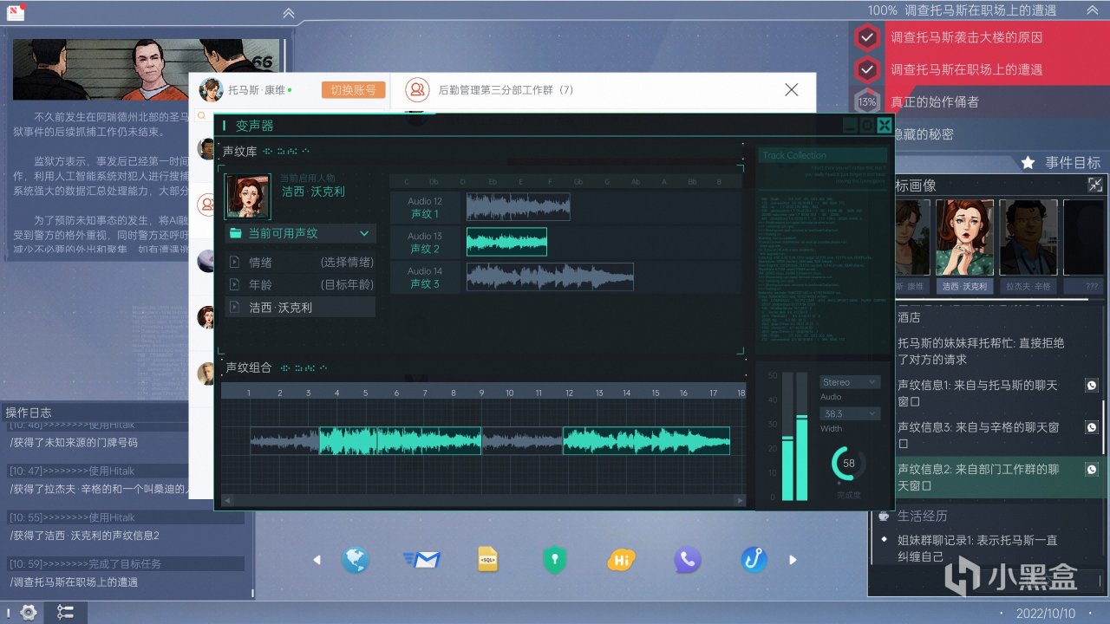Screen dimensions: 1110x624
Task: Click the folder icon next to 当前可用声纹
Action: pos(236,233)
